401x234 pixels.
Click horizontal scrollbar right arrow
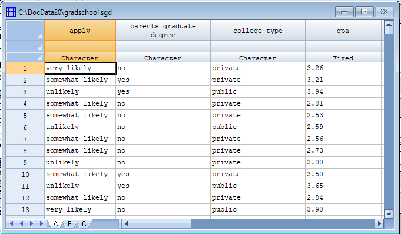tap(379, 223)
